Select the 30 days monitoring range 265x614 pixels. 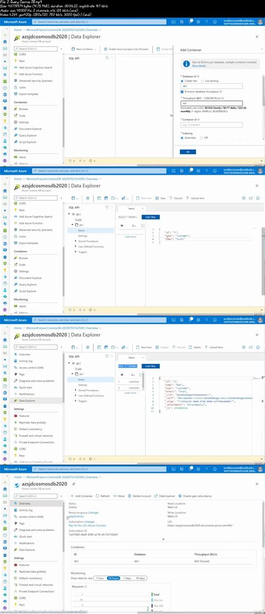[140, 578]
